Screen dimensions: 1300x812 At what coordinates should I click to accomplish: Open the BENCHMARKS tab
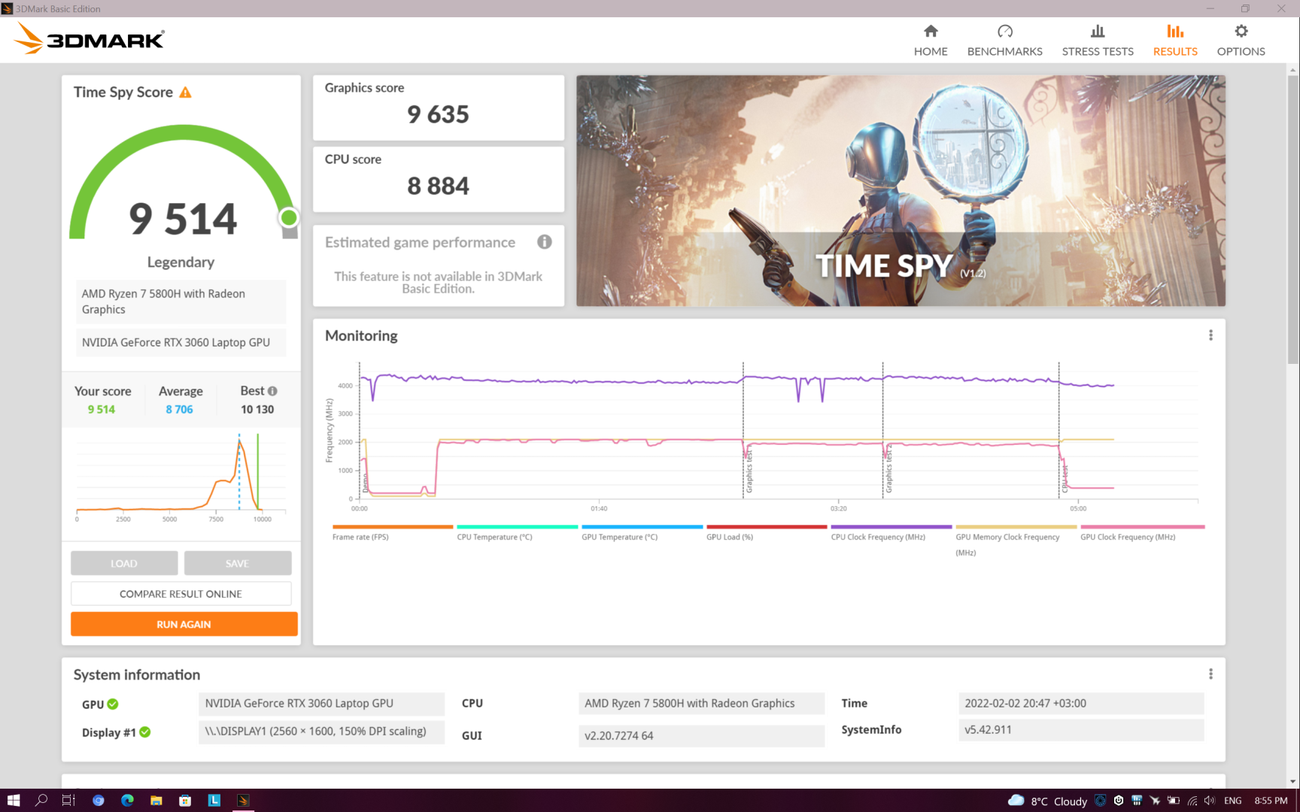(x=1004, y=40)
